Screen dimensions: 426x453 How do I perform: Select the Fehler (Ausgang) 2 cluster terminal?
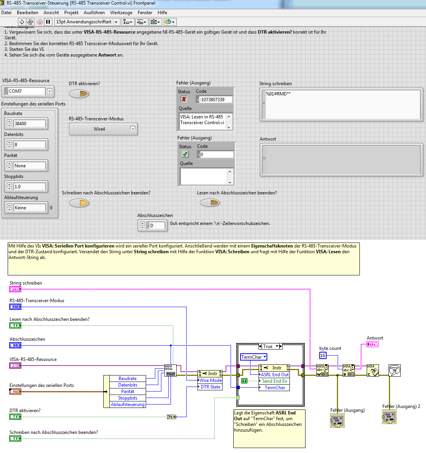[x=389, y=417]
